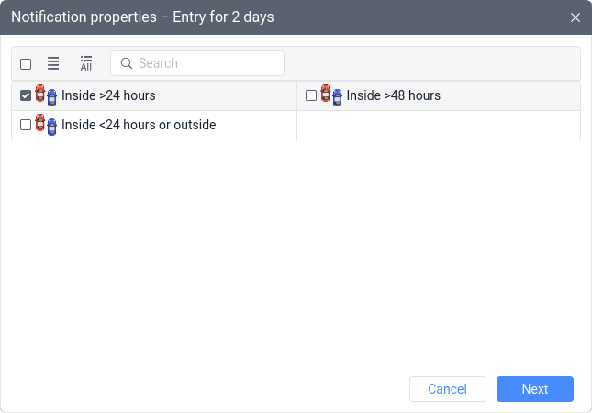Click the blue car icon beside Inside >48 hours
The width and height of the screenshot is (592, 413).
337,98
